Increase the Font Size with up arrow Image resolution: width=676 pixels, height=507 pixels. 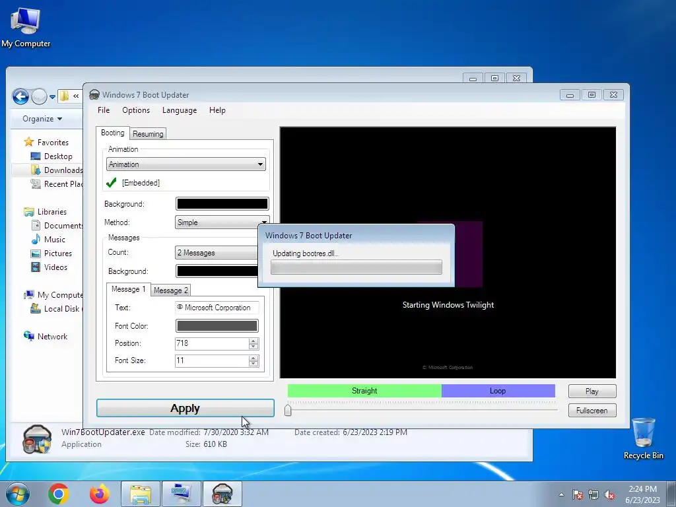click(x=253, y=358)
